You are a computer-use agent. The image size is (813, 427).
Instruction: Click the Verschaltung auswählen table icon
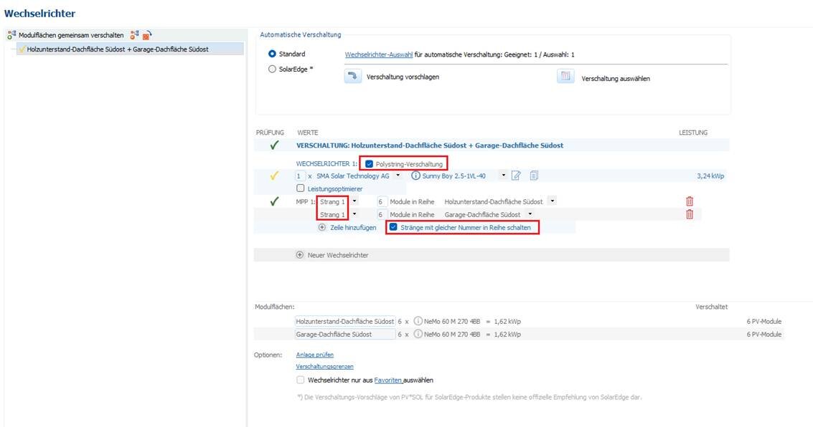click(x=565, y=77)
